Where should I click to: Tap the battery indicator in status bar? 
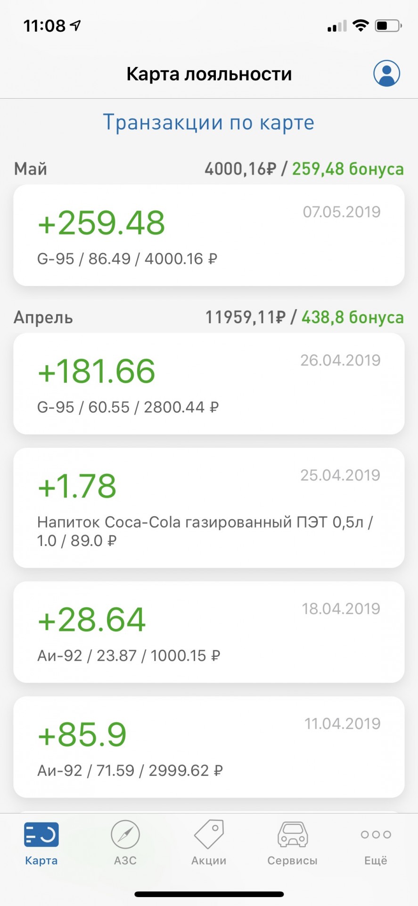(x=388, y=25)
